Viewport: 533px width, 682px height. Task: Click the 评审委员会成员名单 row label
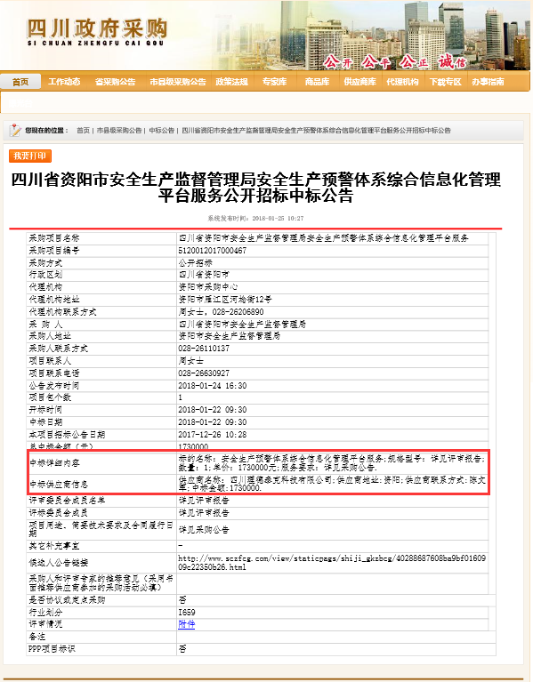[x=67, y=501]
